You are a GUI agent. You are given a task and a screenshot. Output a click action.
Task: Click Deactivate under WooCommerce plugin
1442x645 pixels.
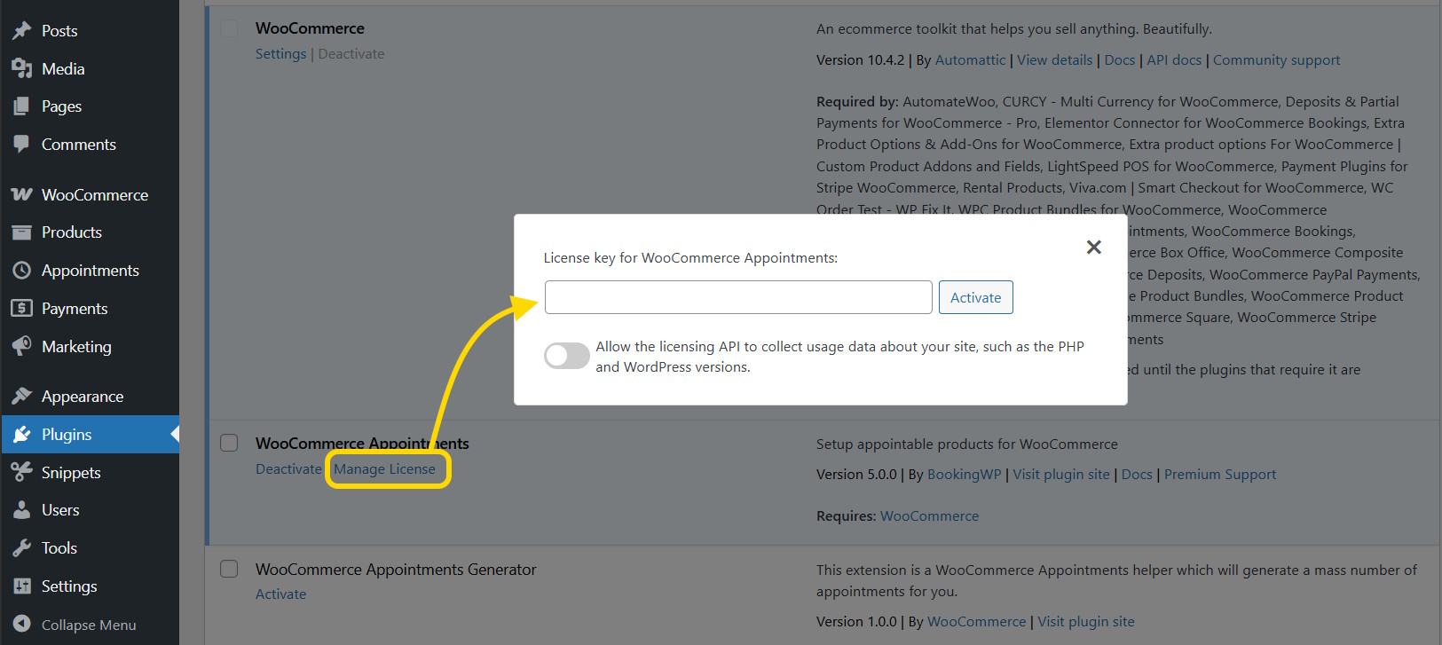pos(351,54)
